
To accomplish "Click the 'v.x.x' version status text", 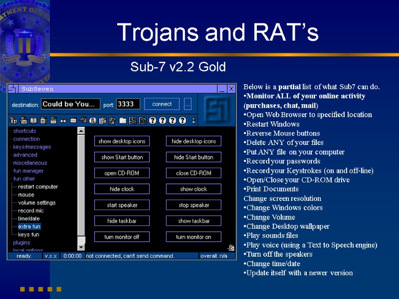I will [x=51, y=256].
